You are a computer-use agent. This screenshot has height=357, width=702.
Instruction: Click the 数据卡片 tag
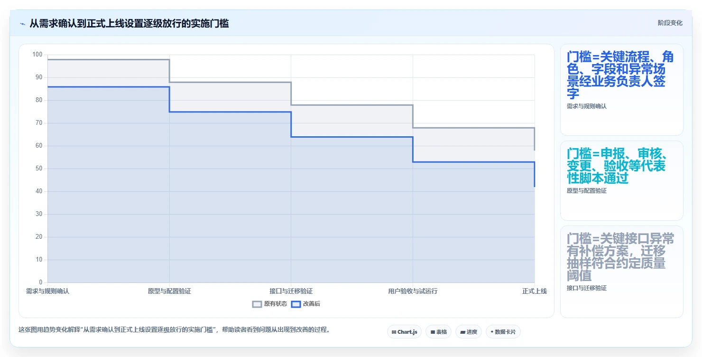click(x=503, y=332)
